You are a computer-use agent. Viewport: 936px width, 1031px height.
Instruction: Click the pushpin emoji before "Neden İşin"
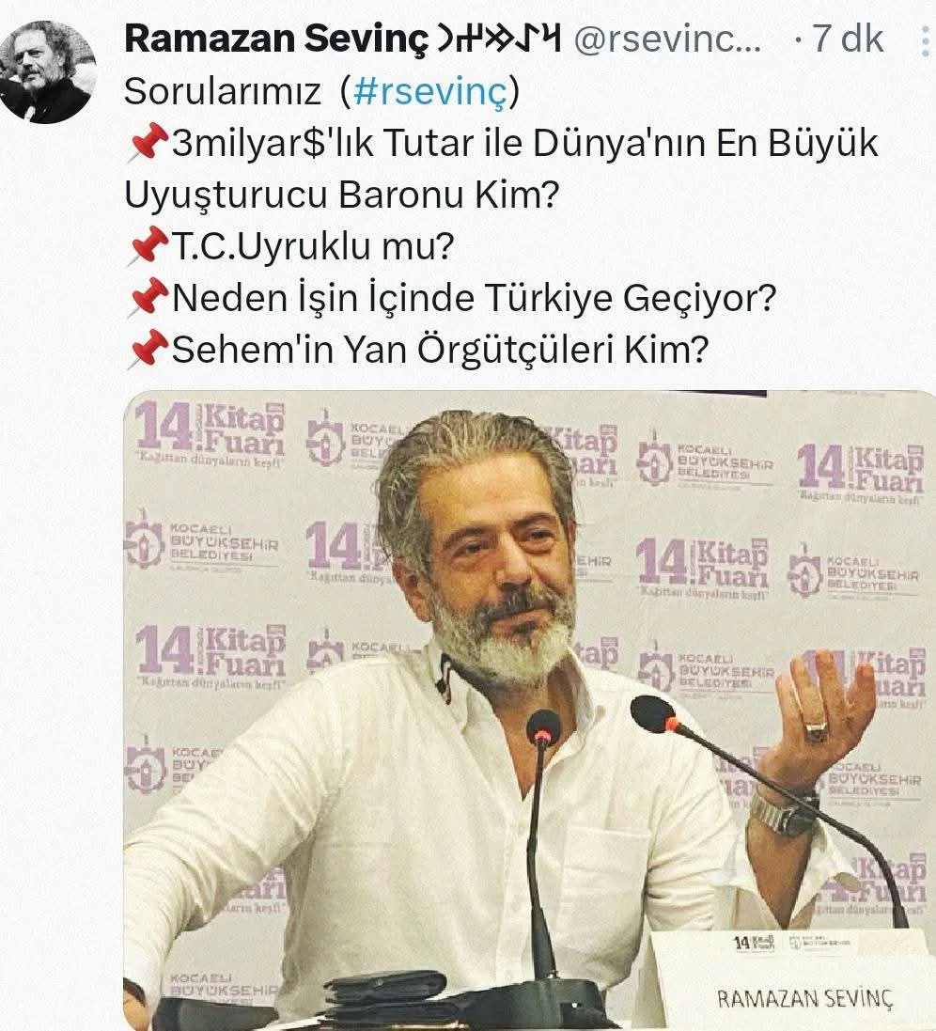148,297
